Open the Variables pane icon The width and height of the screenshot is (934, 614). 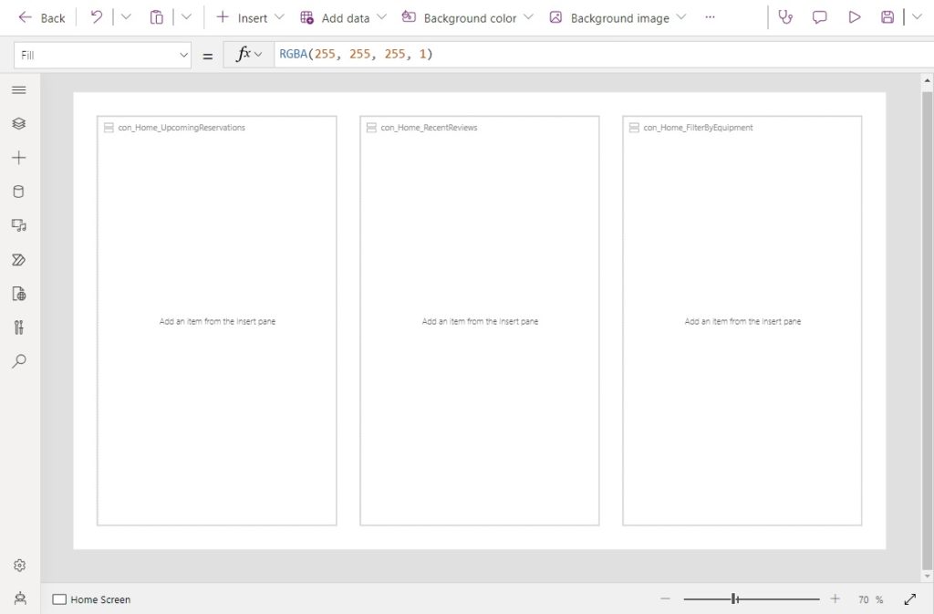pyautogui.click(x=19, y=294)
